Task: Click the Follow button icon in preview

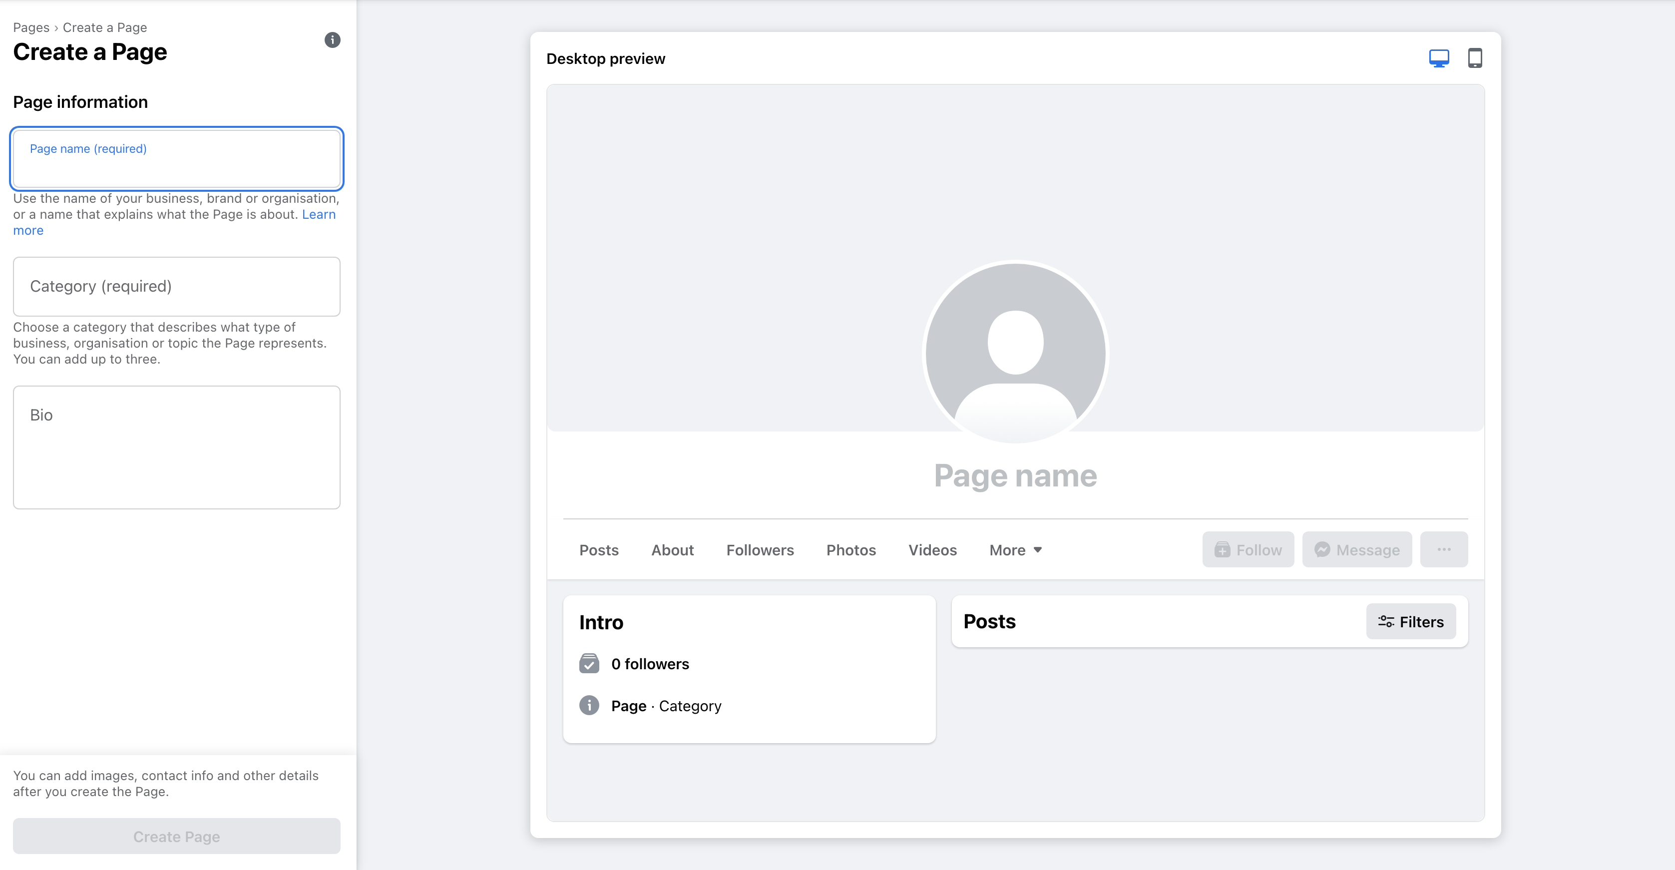Action: (1223, 550)
